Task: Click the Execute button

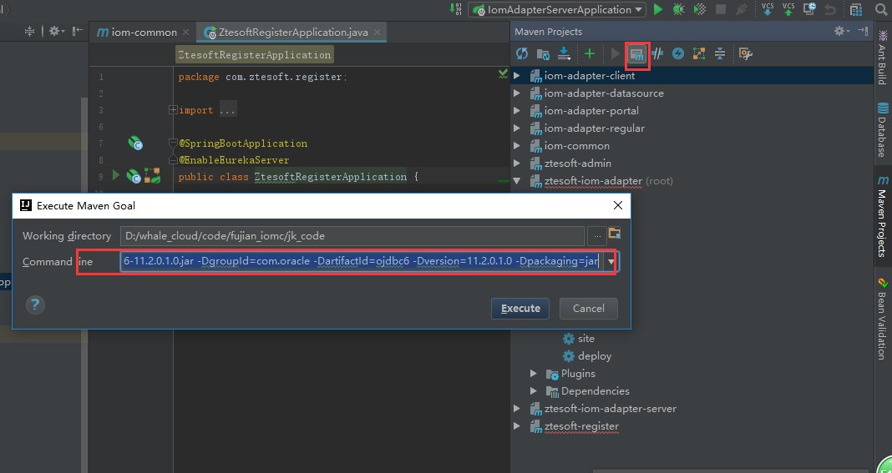Action: [x=520, y=309]
